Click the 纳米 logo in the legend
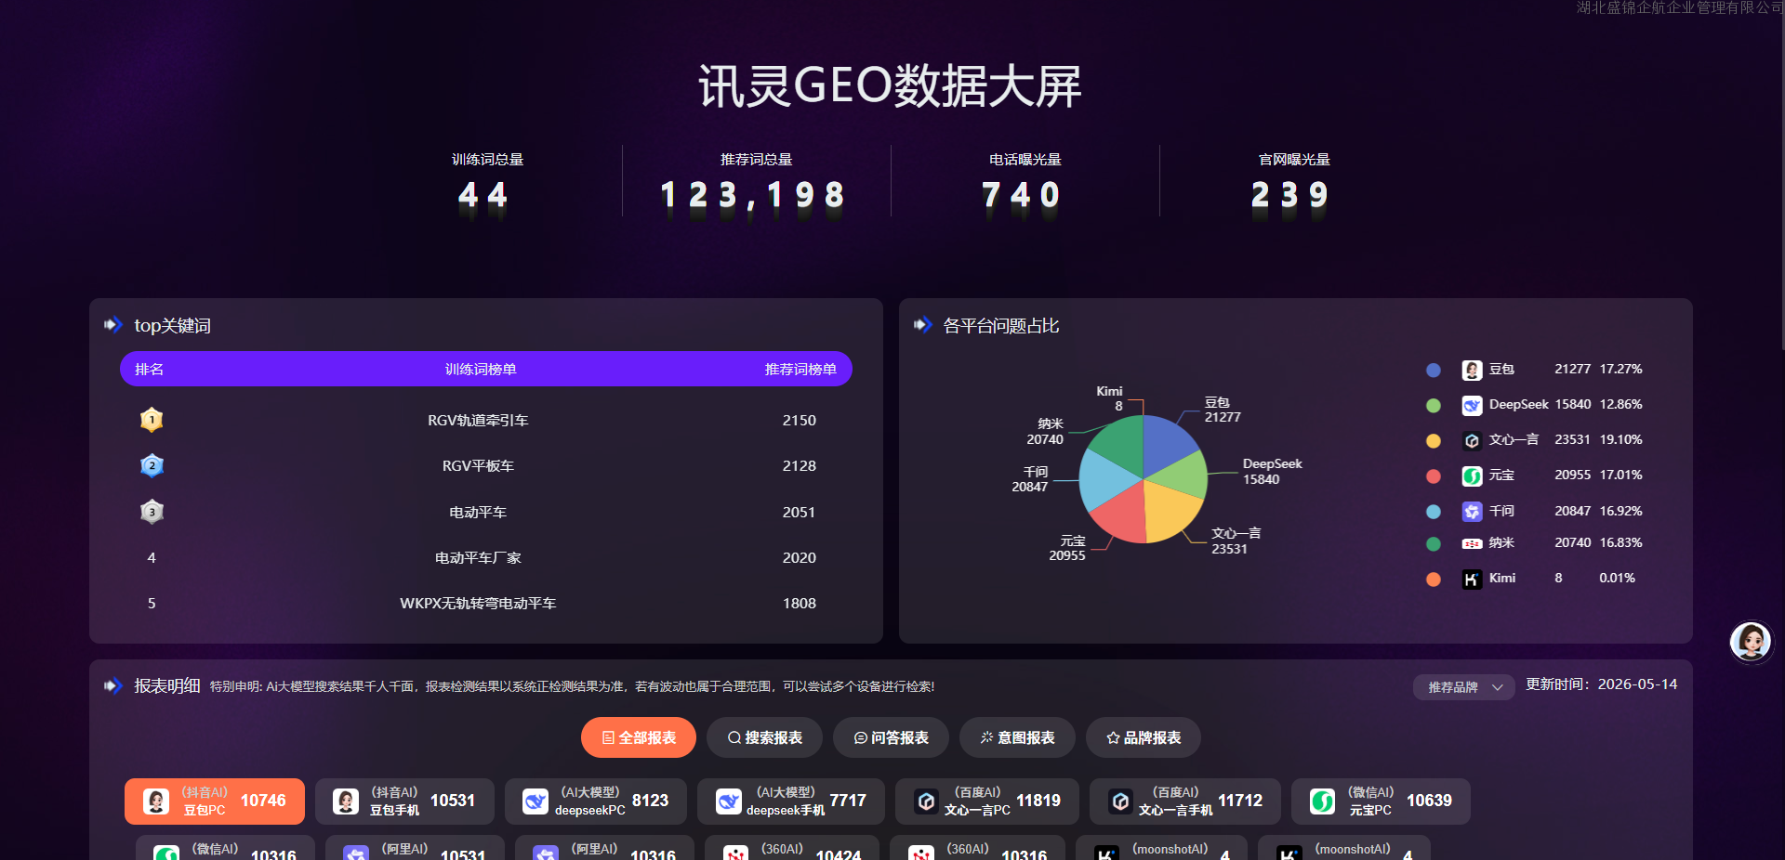 1472,543
